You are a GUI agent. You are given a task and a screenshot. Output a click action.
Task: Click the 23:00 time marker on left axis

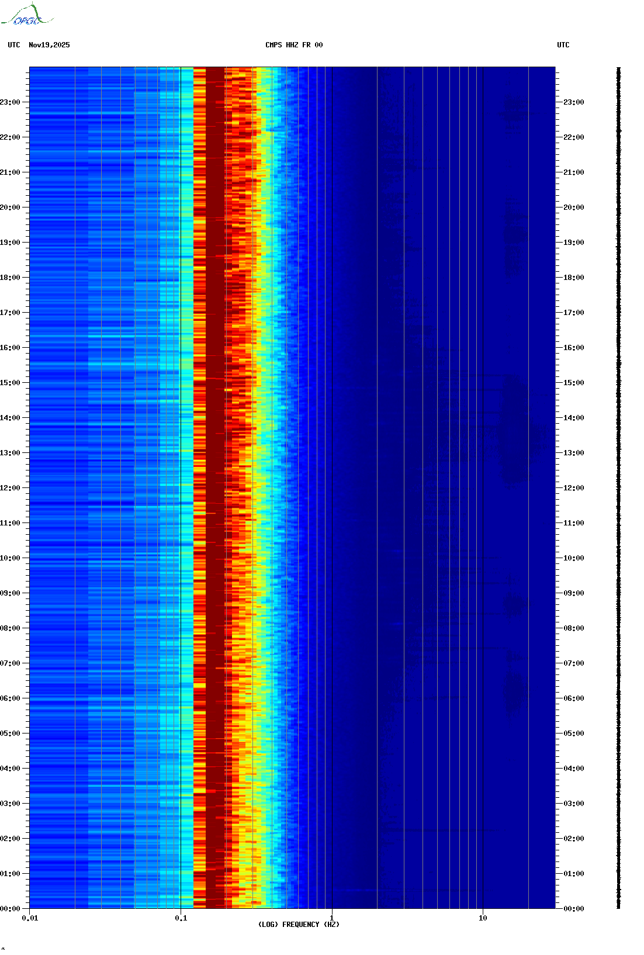[10, 102]
